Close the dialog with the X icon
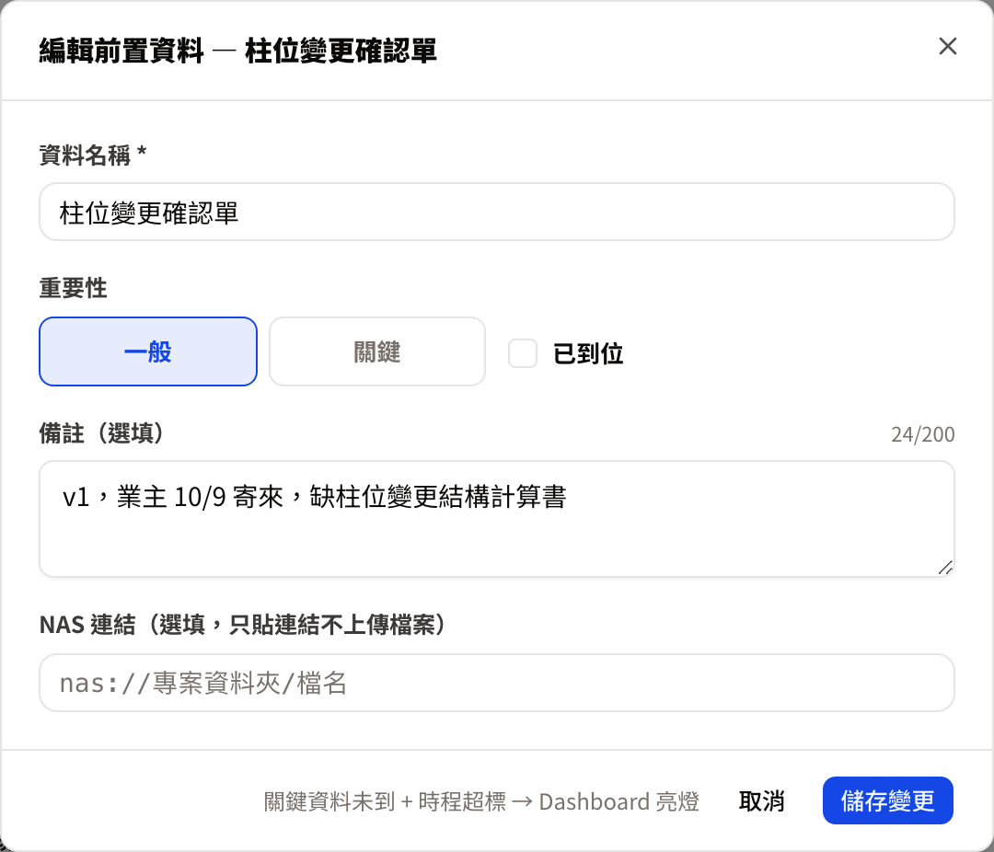 (947, 46)
